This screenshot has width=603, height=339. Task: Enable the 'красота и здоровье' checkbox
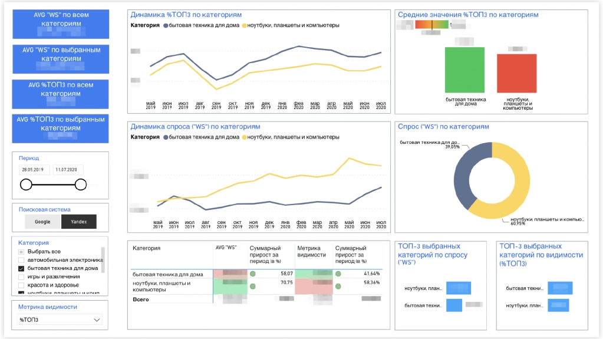click(x=21, y=285)
